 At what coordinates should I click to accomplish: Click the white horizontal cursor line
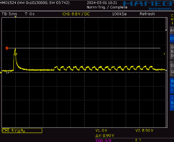(85, 48)
